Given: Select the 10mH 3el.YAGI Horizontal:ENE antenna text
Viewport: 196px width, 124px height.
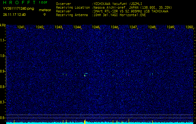Looking at the screenshot, I should point(119,15).
